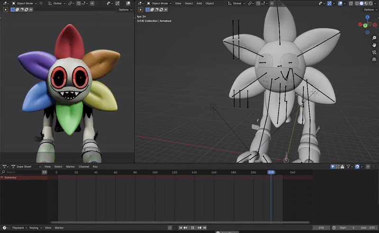Image resolution: width=379 pixels, height=233 pixels.
Task: Switch right viewport to wireframe shading
Action: [x=357, y=3]
